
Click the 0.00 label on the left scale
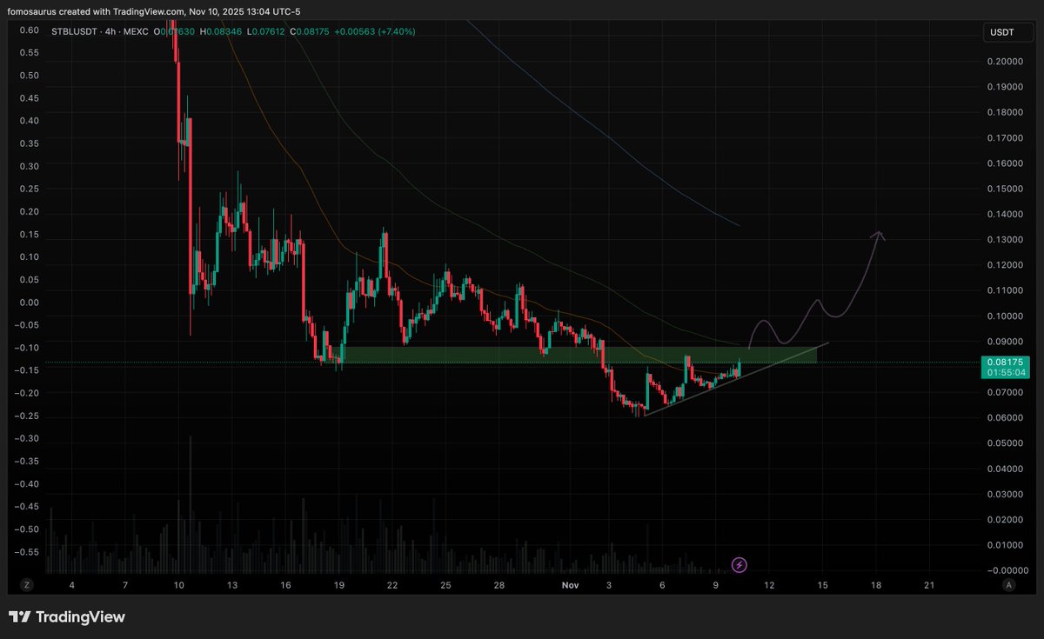pyautogui.click(x=29, y=303)
